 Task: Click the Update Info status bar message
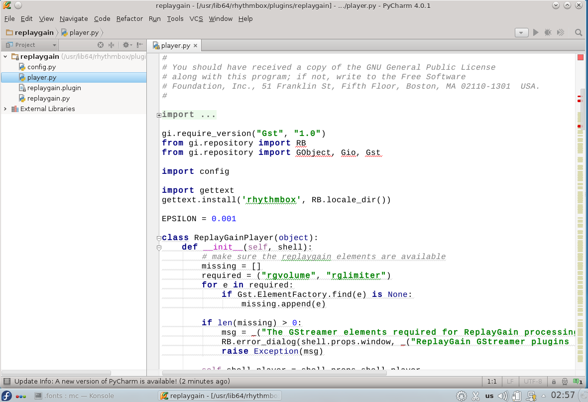click(122, 382)
